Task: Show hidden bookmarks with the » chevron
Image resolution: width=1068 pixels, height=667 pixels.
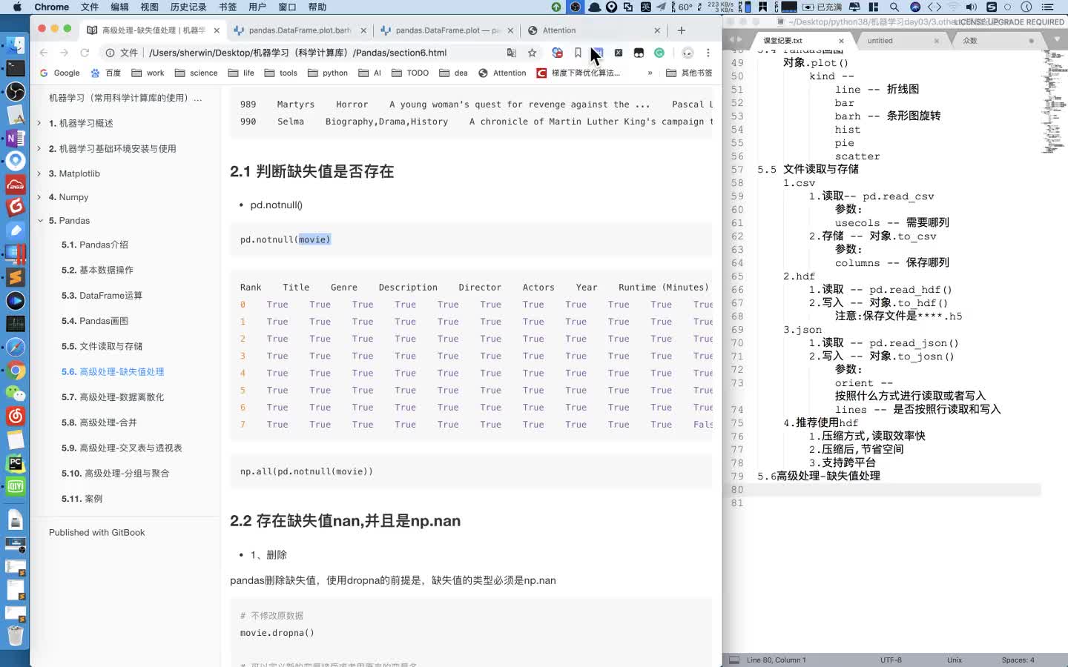Action: (650, 73)
